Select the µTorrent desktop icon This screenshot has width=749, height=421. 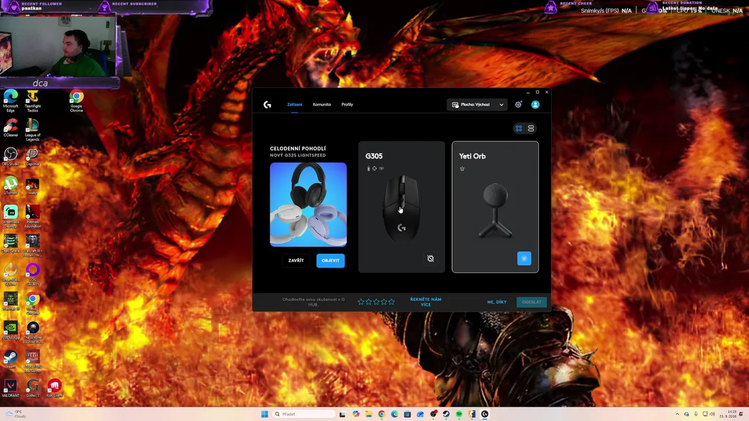tap(11, 186)
